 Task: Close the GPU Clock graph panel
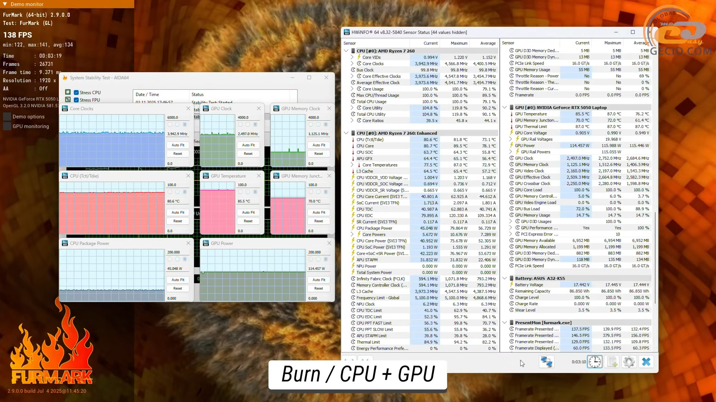(259, 108)
